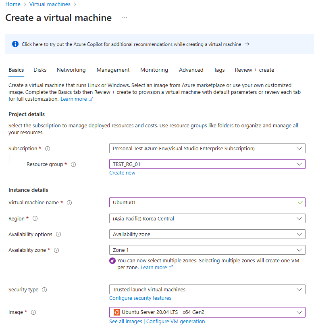This screenshot has height=326, width=314.
Task: Click Learn more link about multiple zones
Action: pos(154,268)
